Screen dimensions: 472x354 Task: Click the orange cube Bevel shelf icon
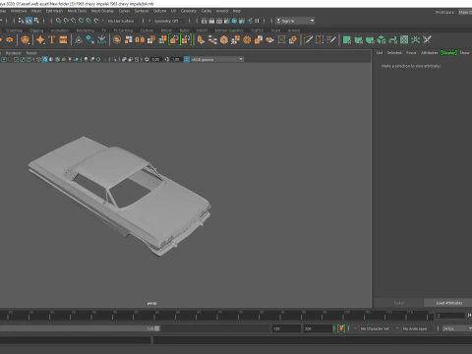[x=224, y=40]
